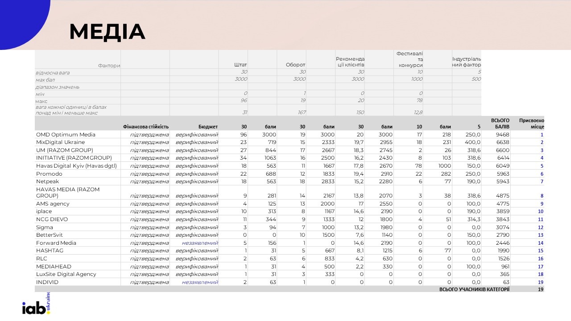
Task: Click the MixDigital Ukraine row label
Action: point(60,143)
